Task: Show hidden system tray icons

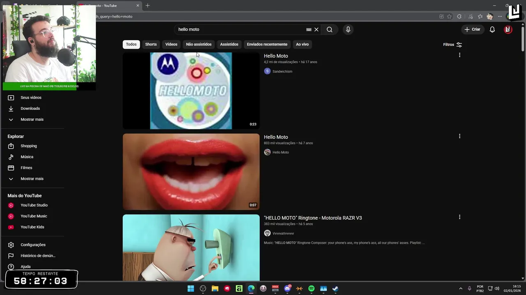Action: pyautogui.click(x=461, y=289)
